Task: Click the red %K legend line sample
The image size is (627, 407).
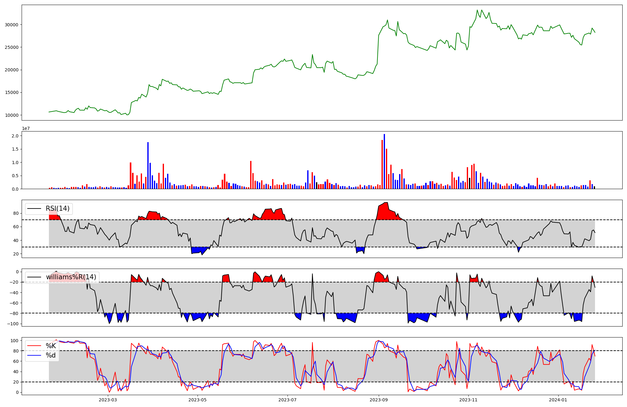Action: pyautogui.click(x=34, y=346)
